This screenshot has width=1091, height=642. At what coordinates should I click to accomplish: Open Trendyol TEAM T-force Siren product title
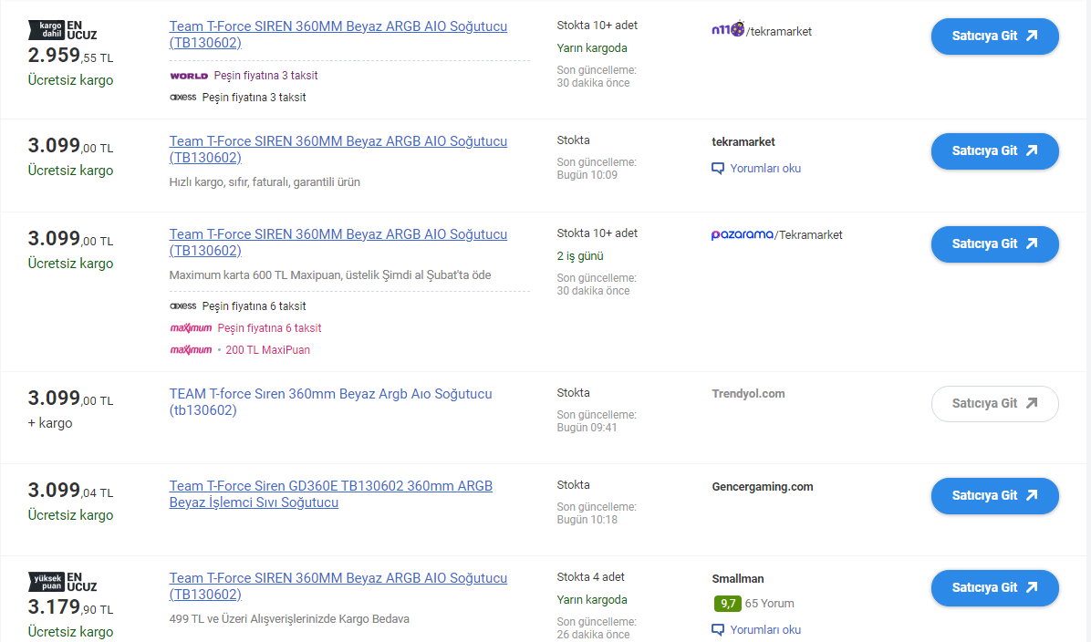pos(330,402)
